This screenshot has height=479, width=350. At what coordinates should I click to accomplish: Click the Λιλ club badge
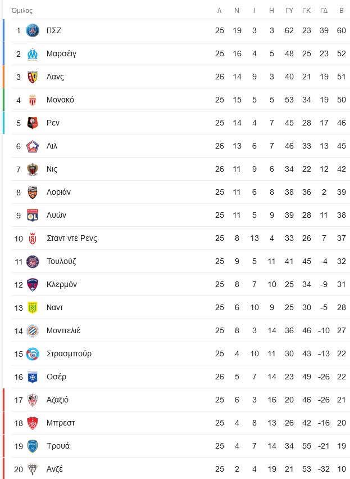coord(33,146)
